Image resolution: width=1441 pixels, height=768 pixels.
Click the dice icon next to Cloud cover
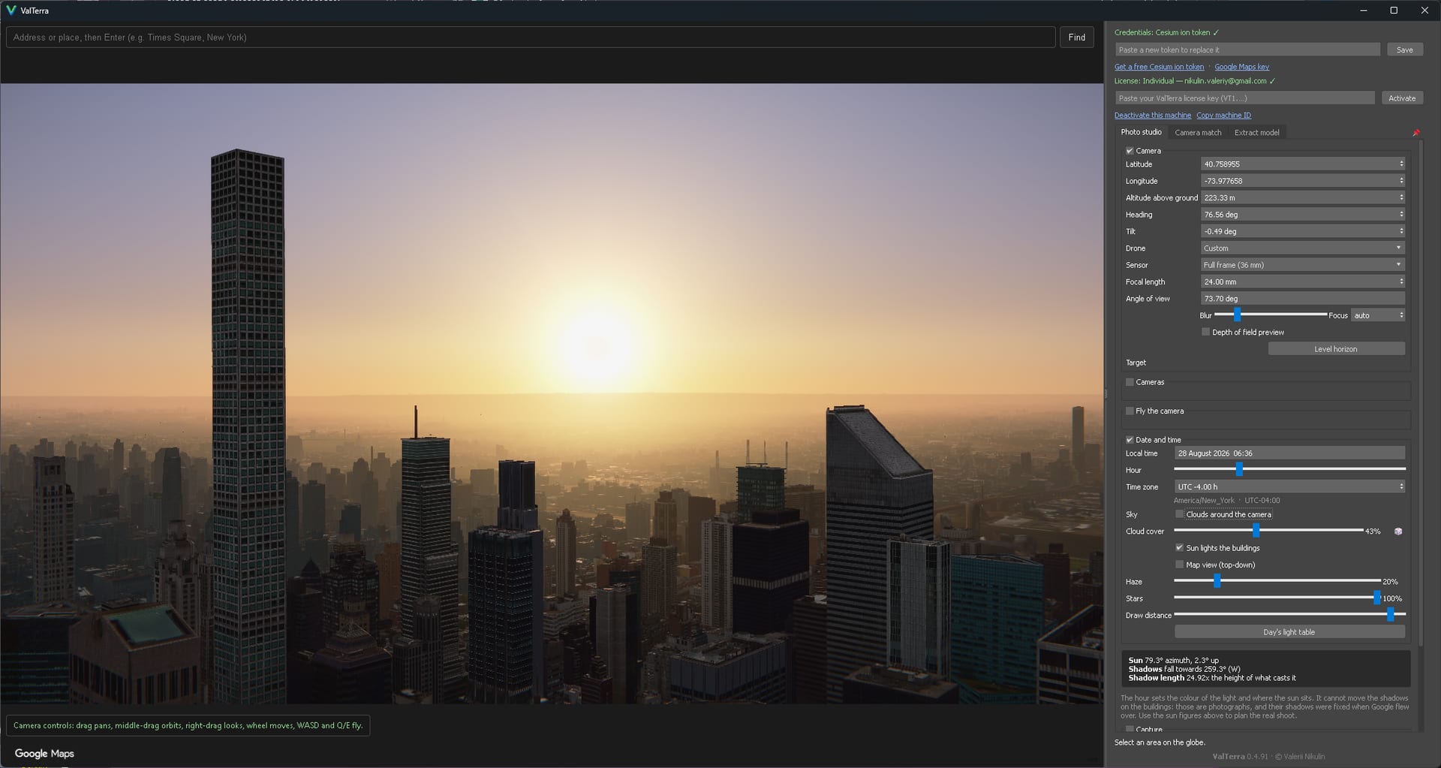click(1398, 532)
